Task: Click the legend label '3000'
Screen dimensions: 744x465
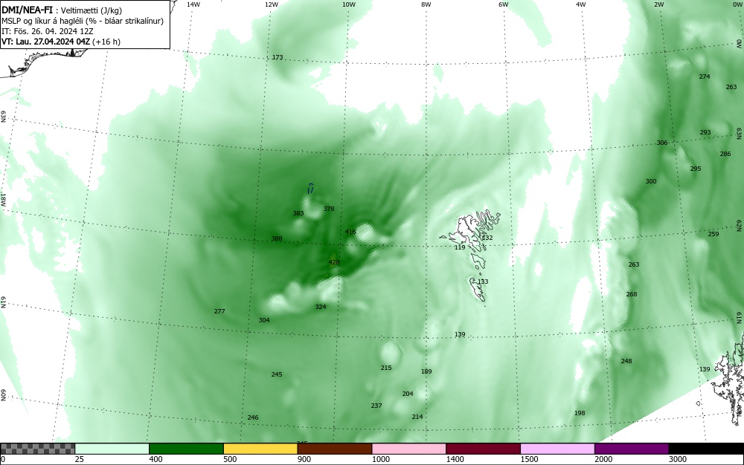Action: 677,459
